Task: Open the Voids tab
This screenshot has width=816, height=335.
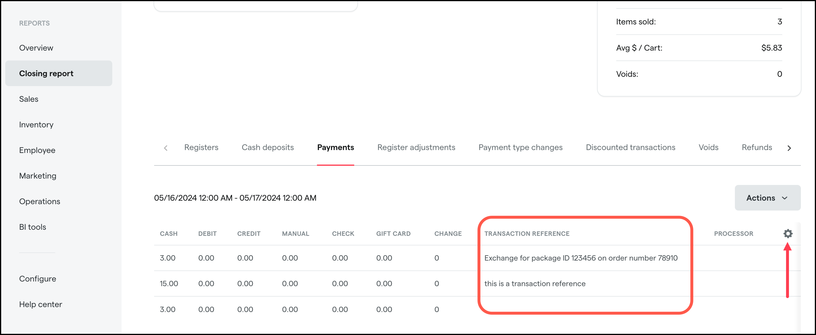Action: (x=709, y=147)
